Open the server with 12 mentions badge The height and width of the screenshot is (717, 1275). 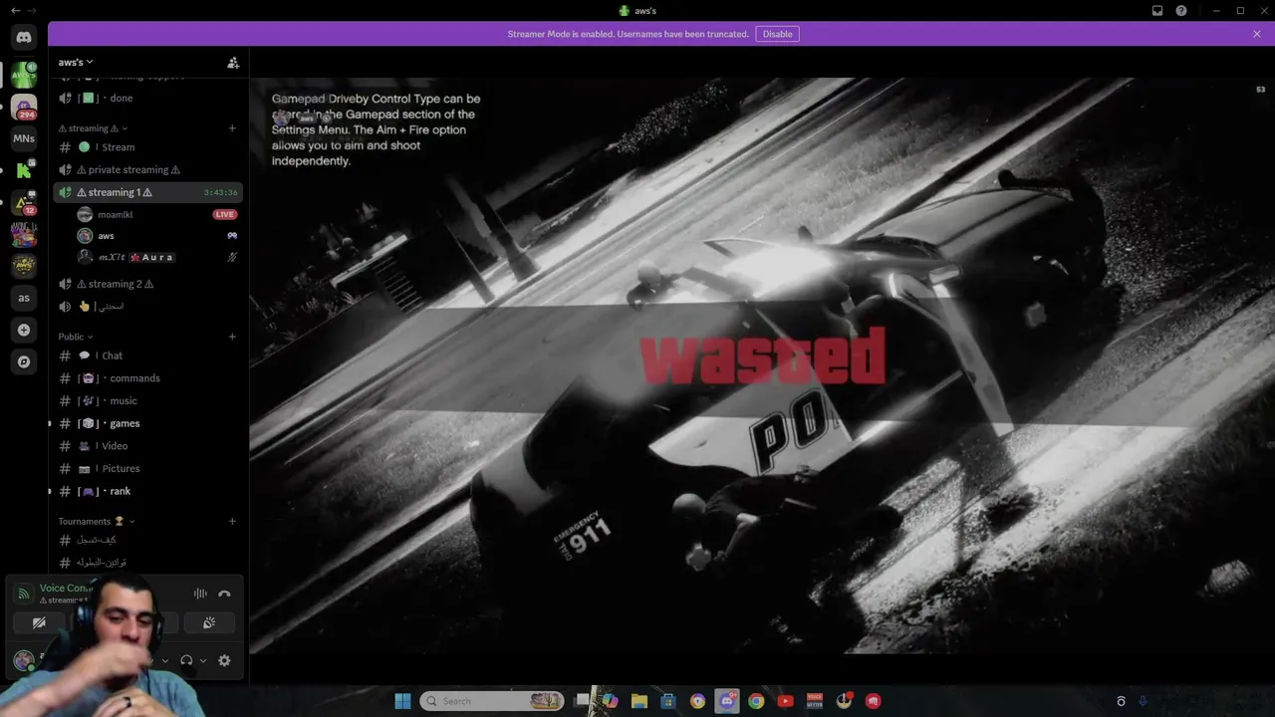pyautogui.click(x=24, y=202)
